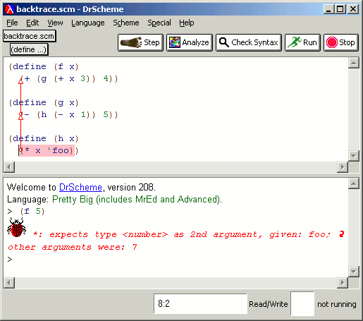Click definitions pane scroll up arrow

354,63
